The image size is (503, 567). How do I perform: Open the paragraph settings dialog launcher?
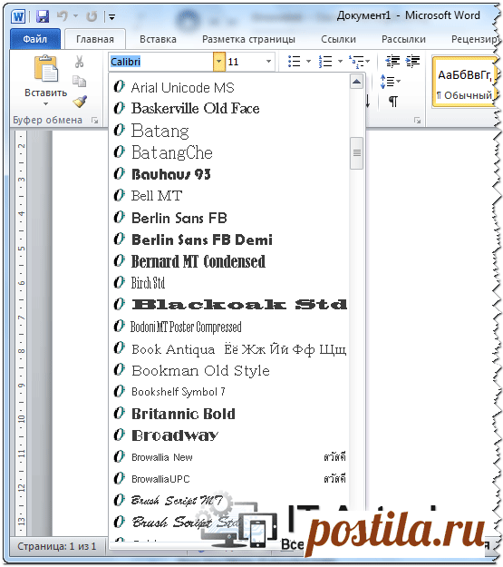[x=418, y=121]
